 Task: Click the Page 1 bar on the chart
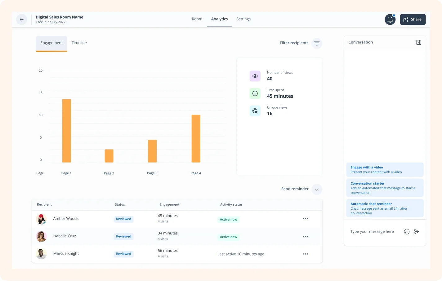pyautogui.click(x=66, y=130)
